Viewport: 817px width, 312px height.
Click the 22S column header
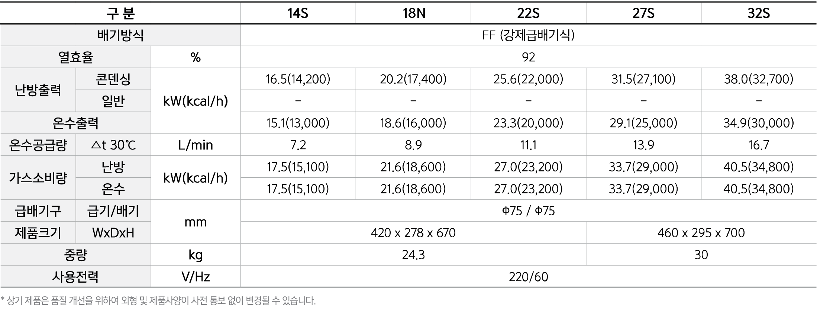(528, 13)
